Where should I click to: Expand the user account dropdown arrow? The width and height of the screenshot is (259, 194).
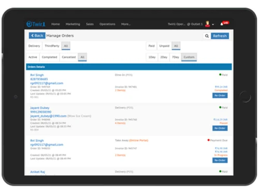213,24
